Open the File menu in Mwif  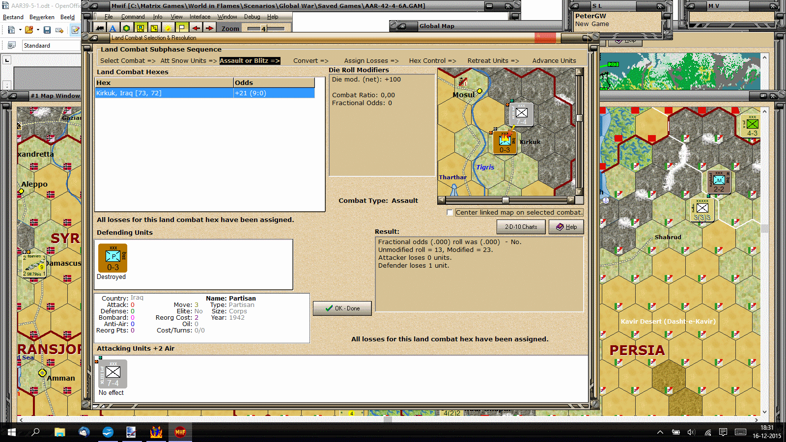coord(109,17)
